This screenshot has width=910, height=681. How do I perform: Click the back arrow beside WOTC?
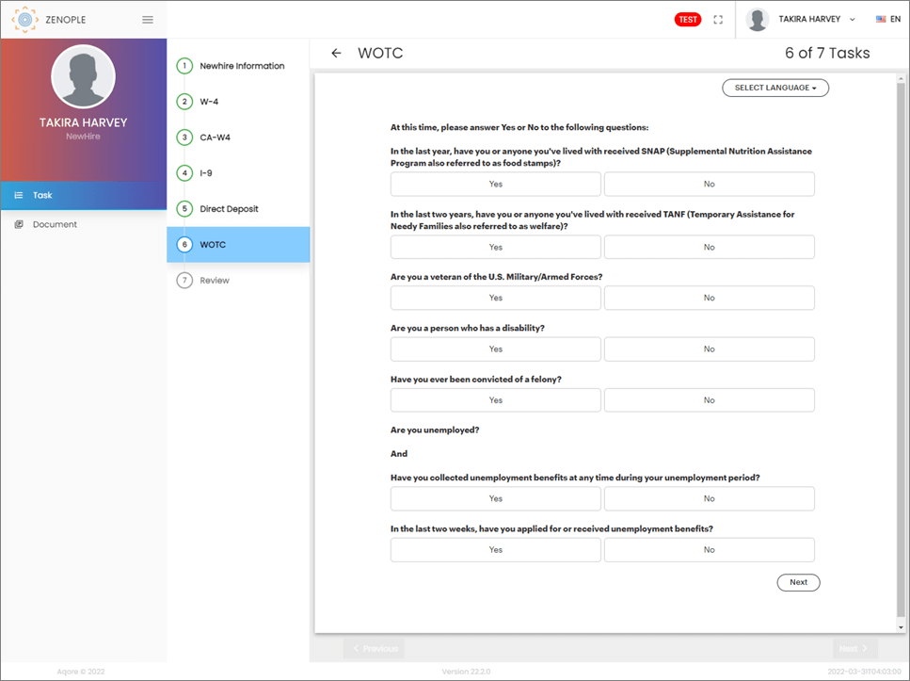coord(336,54)
